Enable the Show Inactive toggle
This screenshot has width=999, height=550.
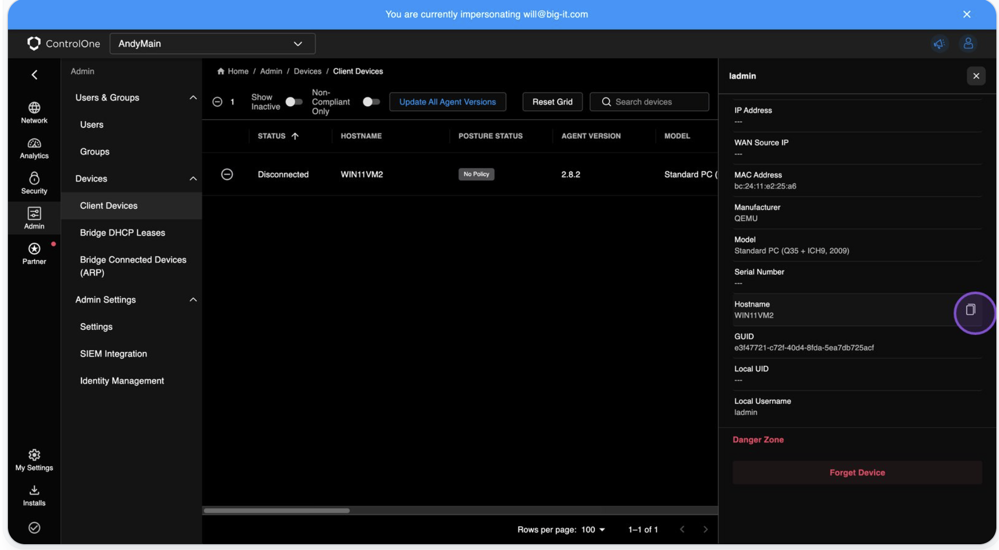pos(293,102)
